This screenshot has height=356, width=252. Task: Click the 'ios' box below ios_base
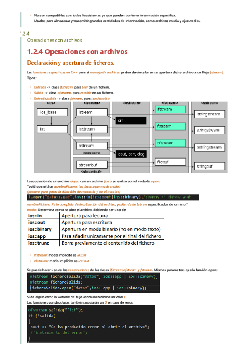click(x=52, y=129)
